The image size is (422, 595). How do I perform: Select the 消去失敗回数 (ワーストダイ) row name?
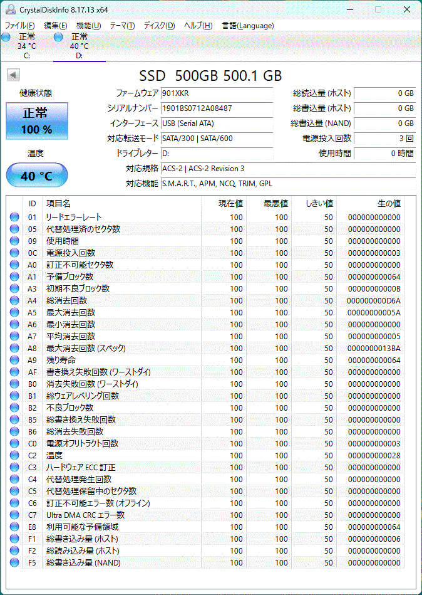click(x=92, y=384)
